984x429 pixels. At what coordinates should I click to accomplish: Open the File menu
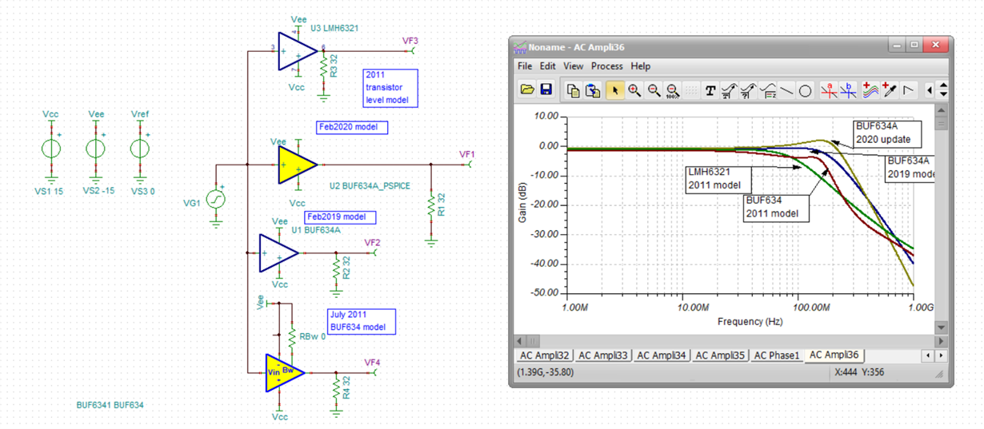click(x=525, y=66)
